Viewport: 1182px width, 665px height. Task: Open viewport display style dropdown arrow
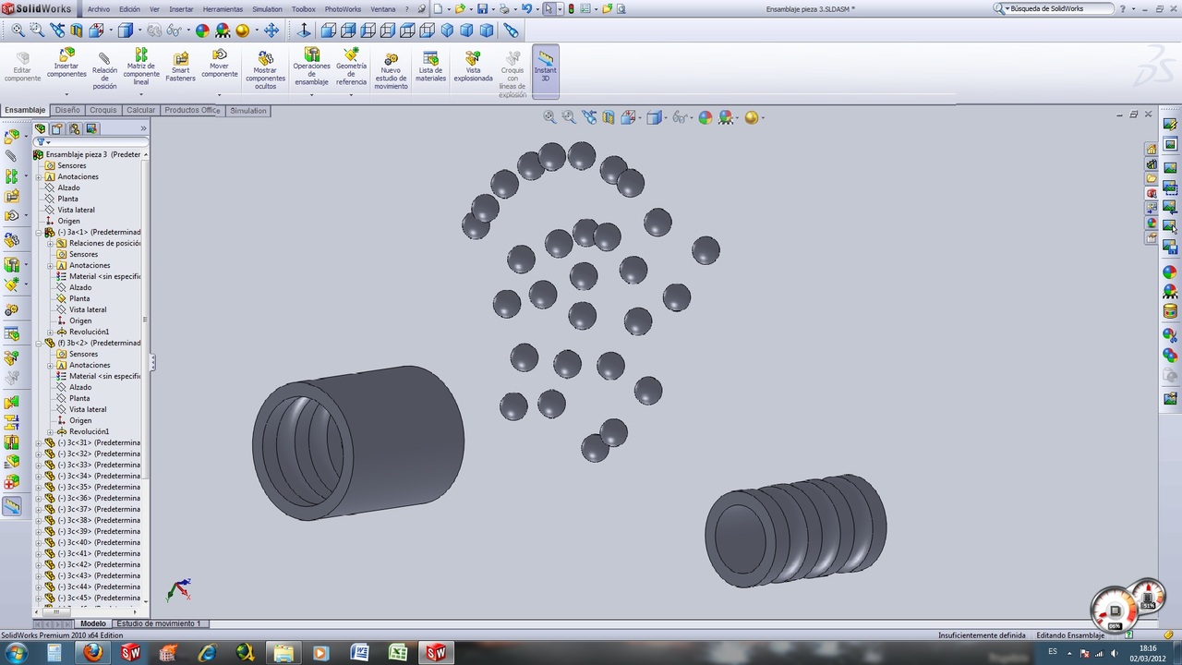click(x=665, y=118)
